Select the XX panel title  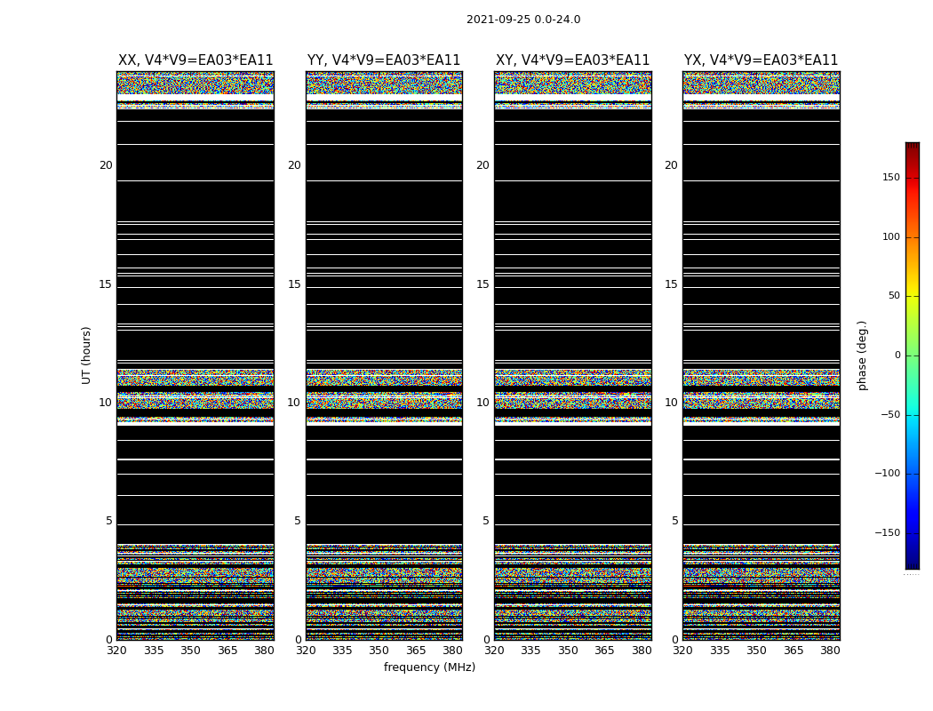click(x=195, y=60)
